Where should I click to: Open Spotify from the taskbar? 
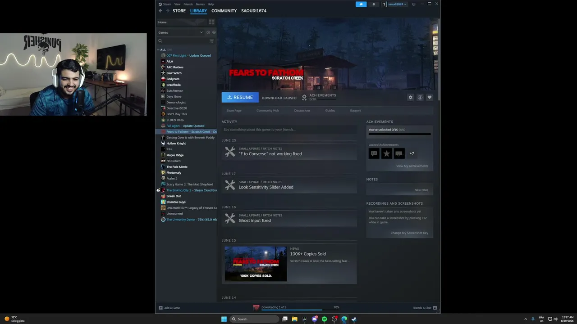pyautogui.click(x=324, y=319)
